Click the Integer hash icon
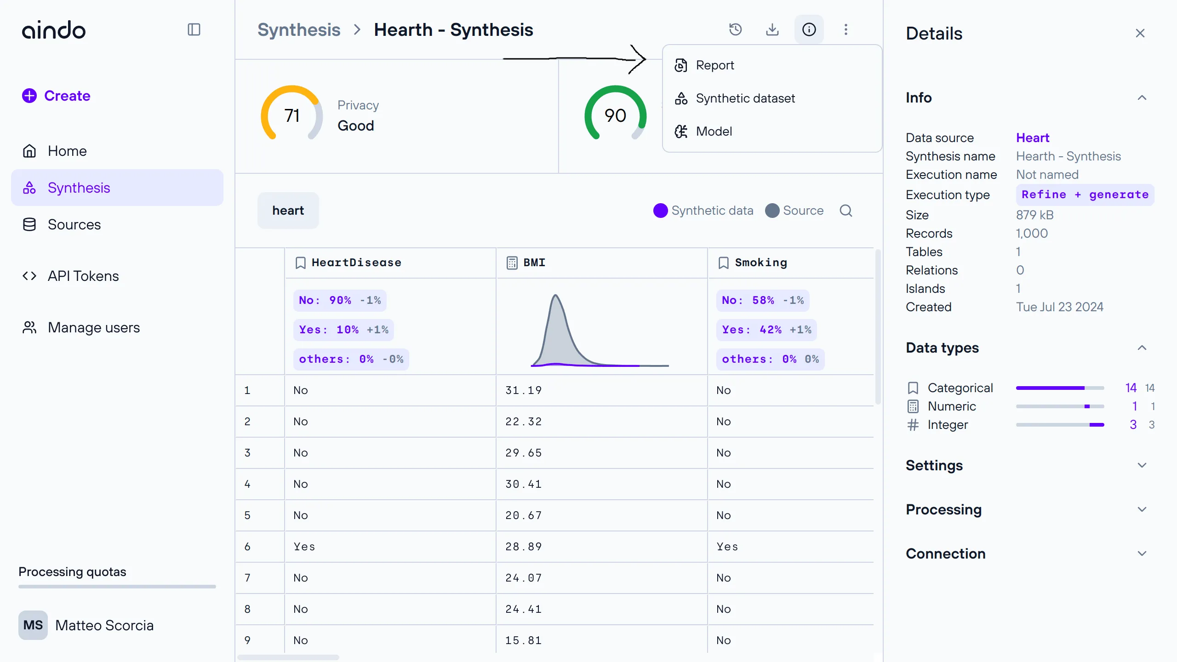Viewport: 1177px width, 662px height. coord(913,425)
